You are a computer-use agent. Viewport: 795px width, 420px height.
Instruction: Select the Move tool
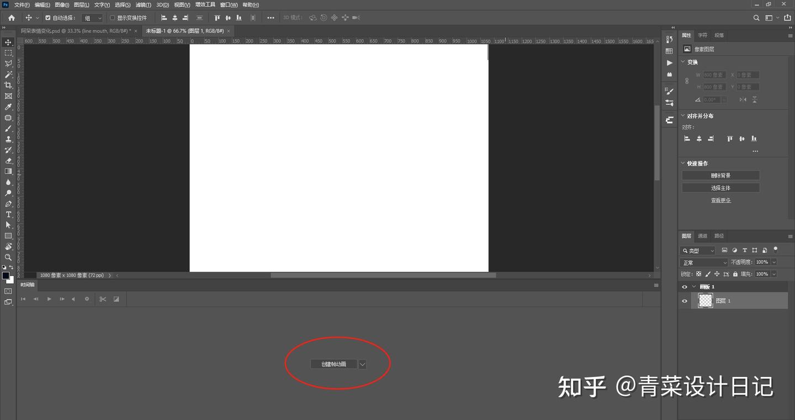8,42
